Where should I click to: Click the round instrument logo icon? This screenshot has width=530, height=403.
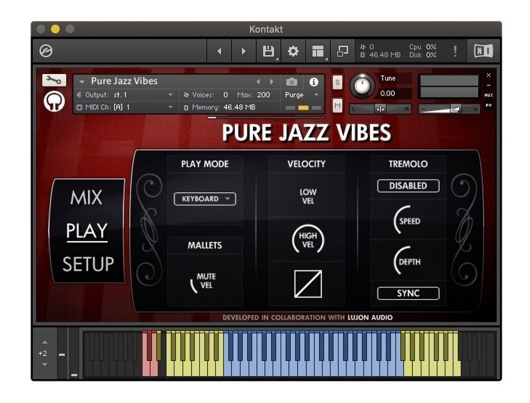[54, 101]
